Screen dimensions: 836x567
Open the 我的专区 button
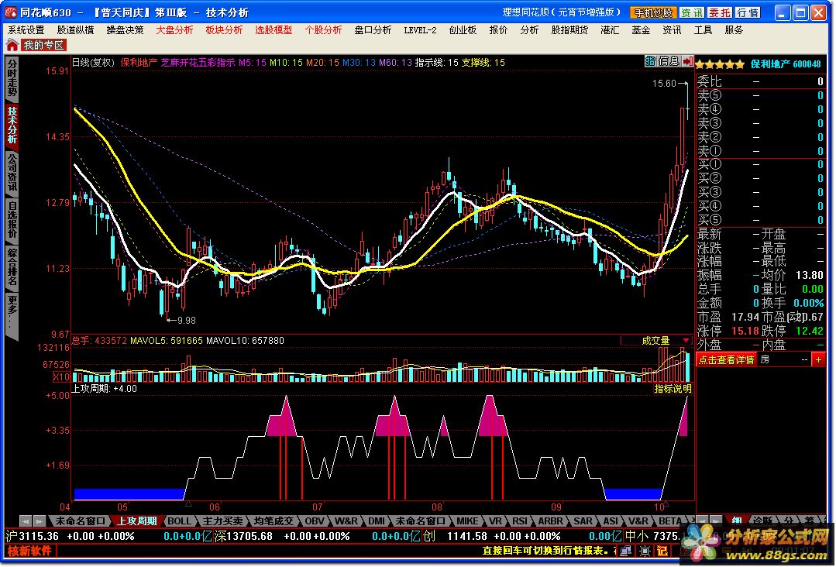click(x=43, y=45)
